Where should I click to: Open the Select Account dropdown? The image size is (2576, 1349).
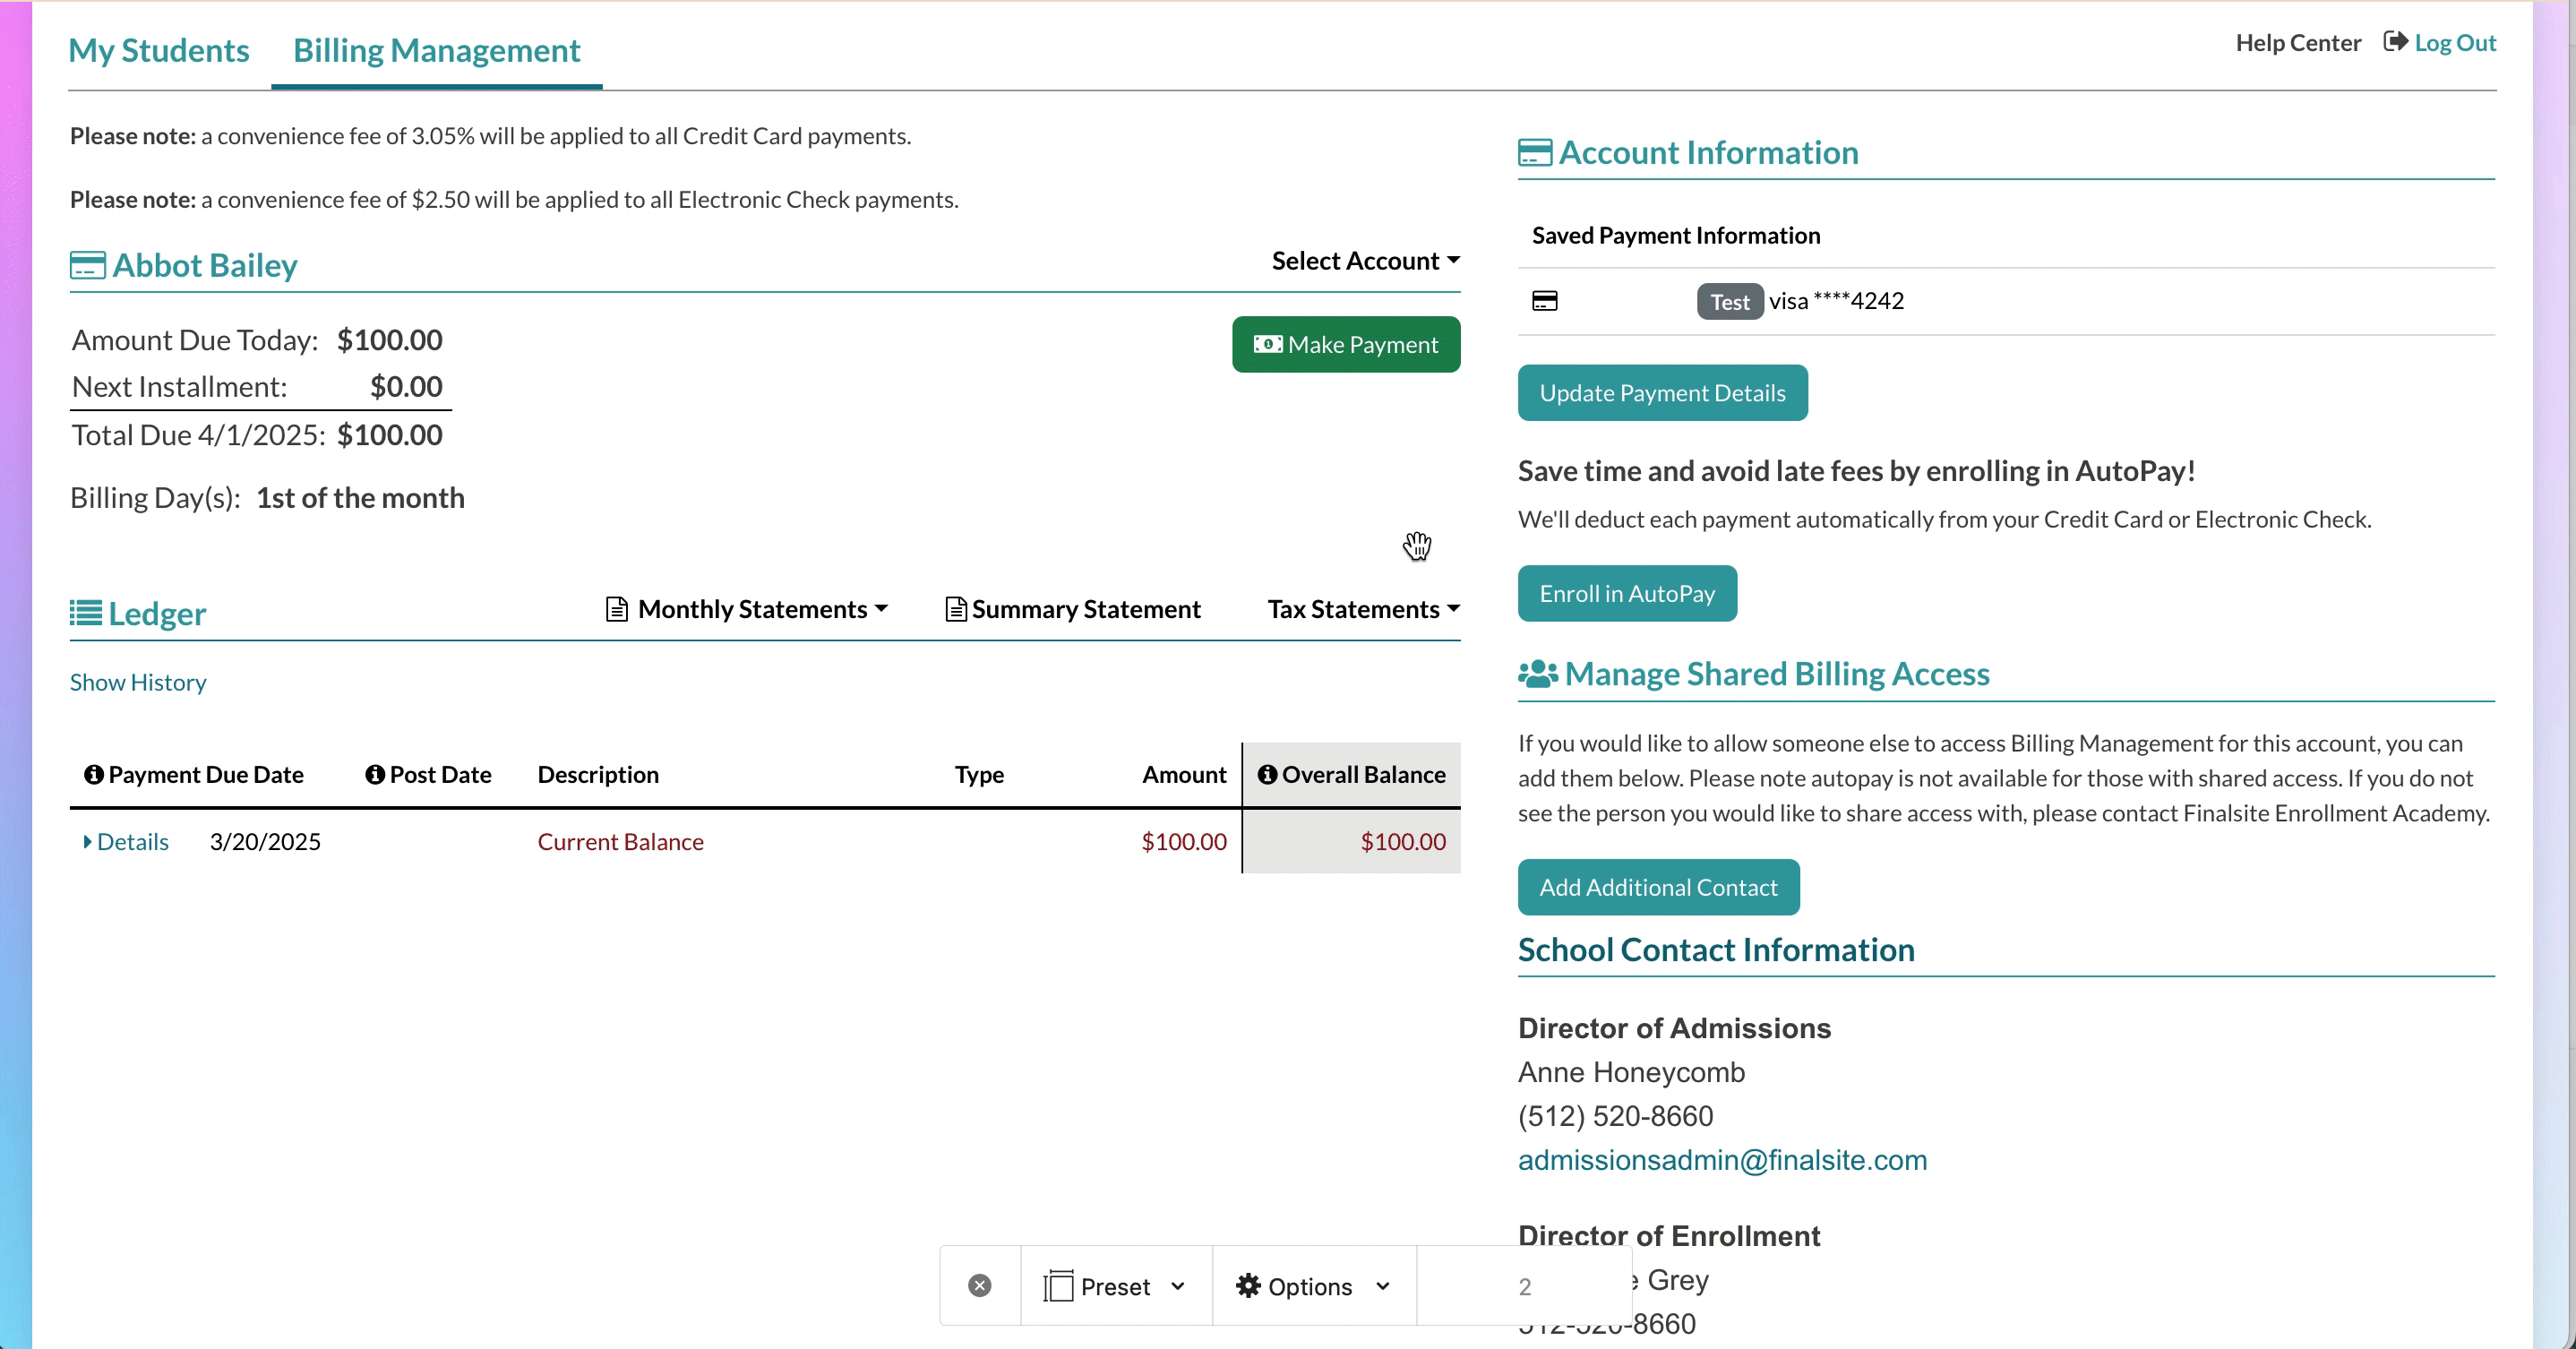(1365, 261)
